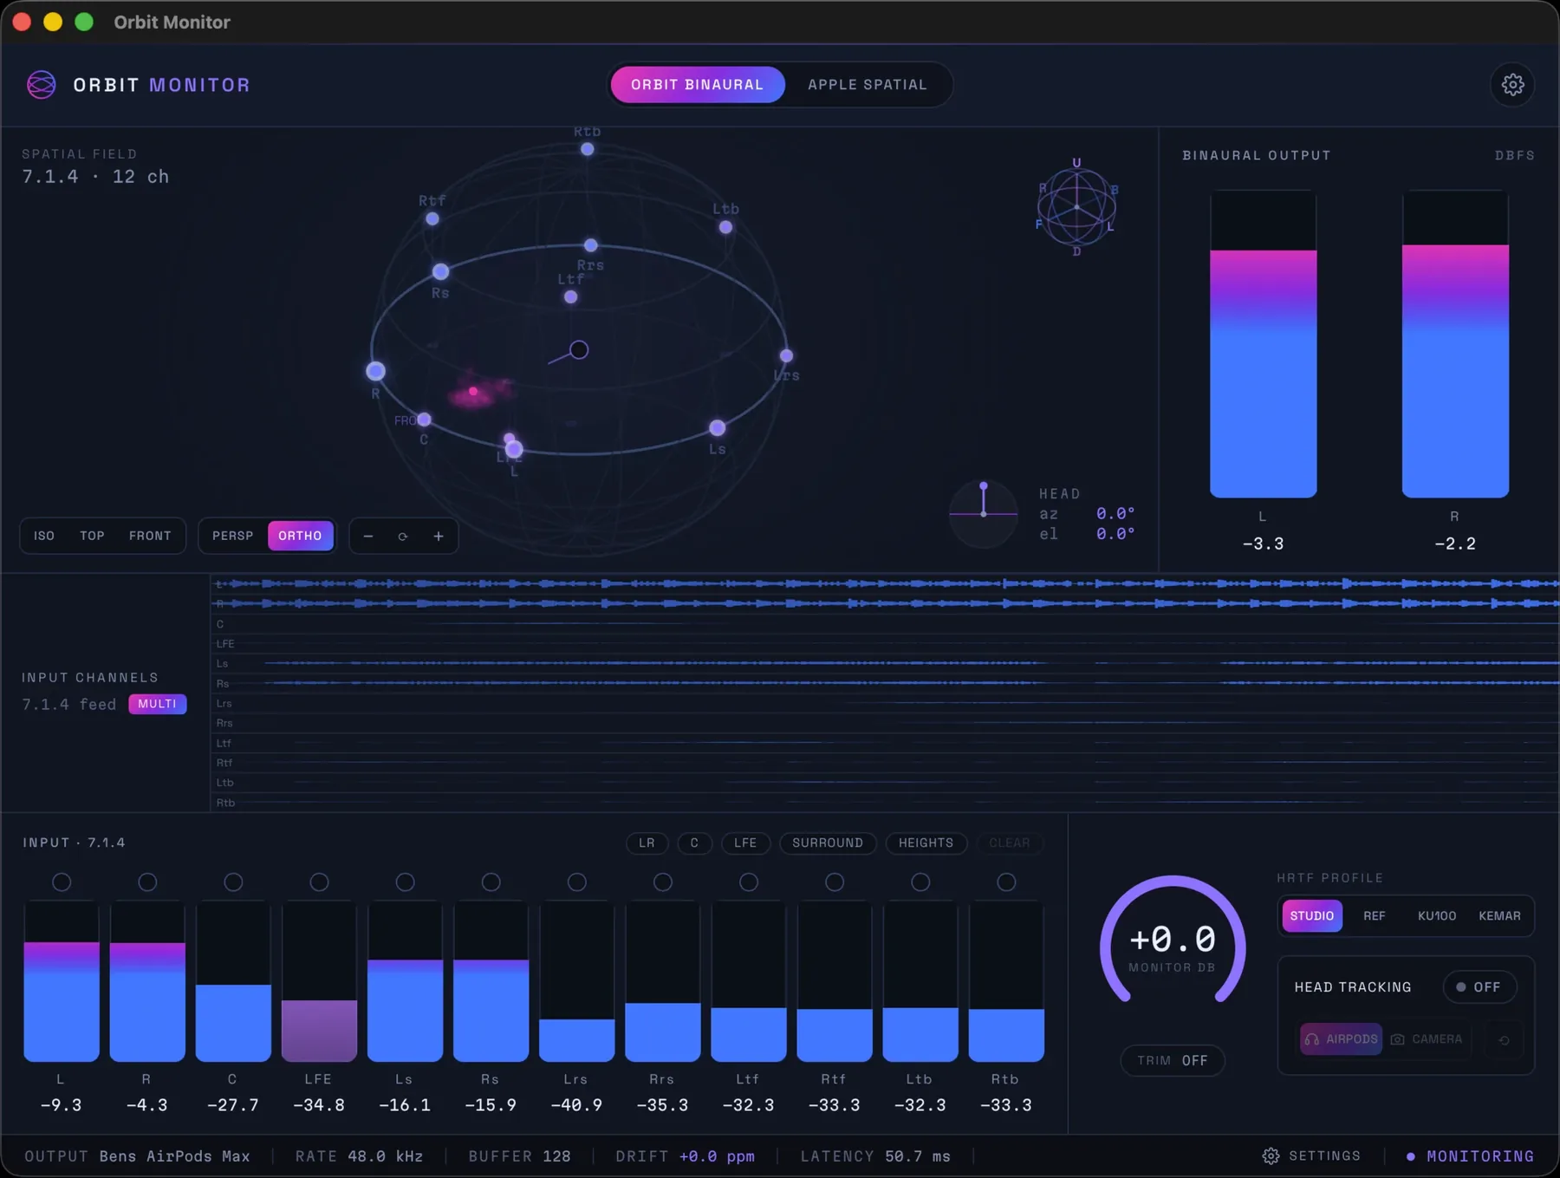Click the L channel waveform lane
Image resolution: width=1560 pixels, height=1178 pixels.
pos(885,583)
